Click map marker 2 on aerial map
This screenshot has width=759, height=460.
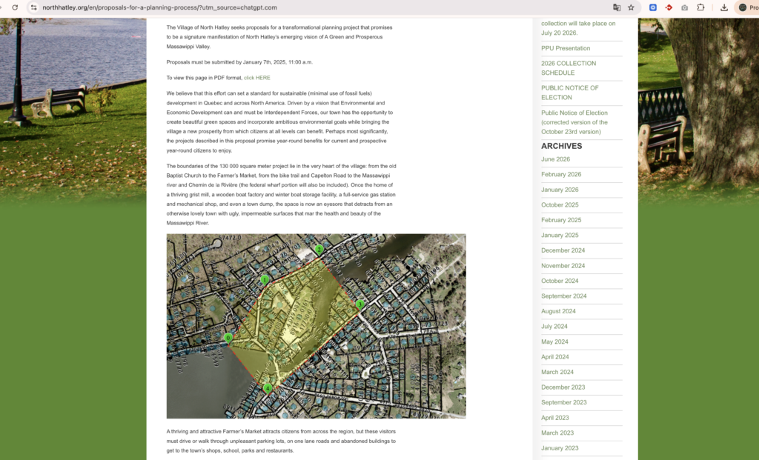tap(319, 249)
